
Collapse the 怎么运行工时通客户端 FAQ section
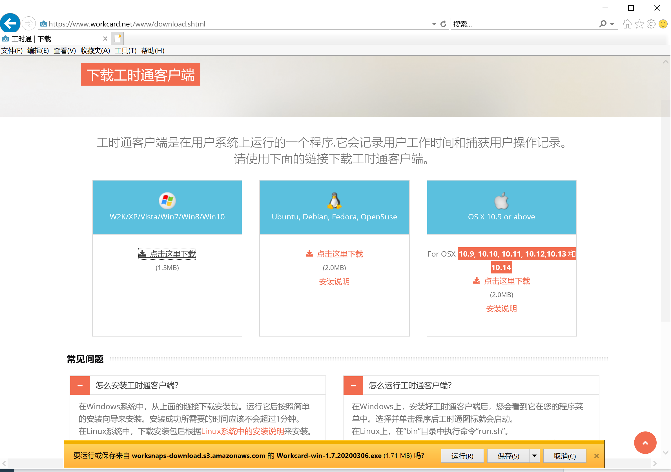tap(353, 385)
